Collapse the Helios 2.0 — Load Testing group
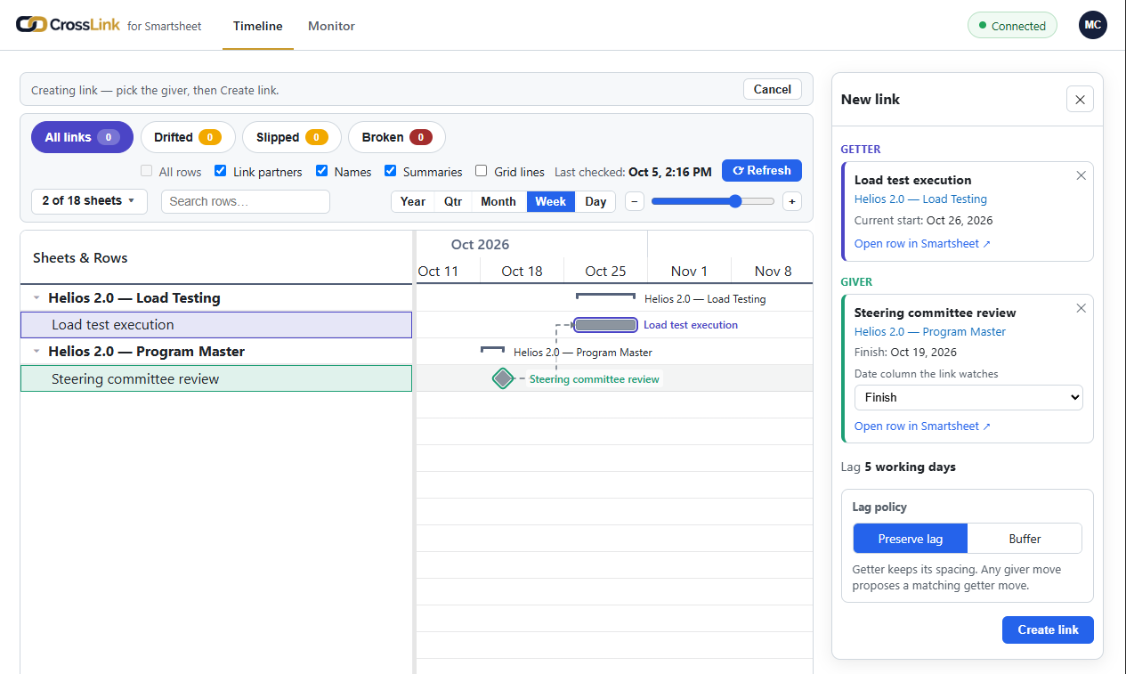 pos(36,298)
